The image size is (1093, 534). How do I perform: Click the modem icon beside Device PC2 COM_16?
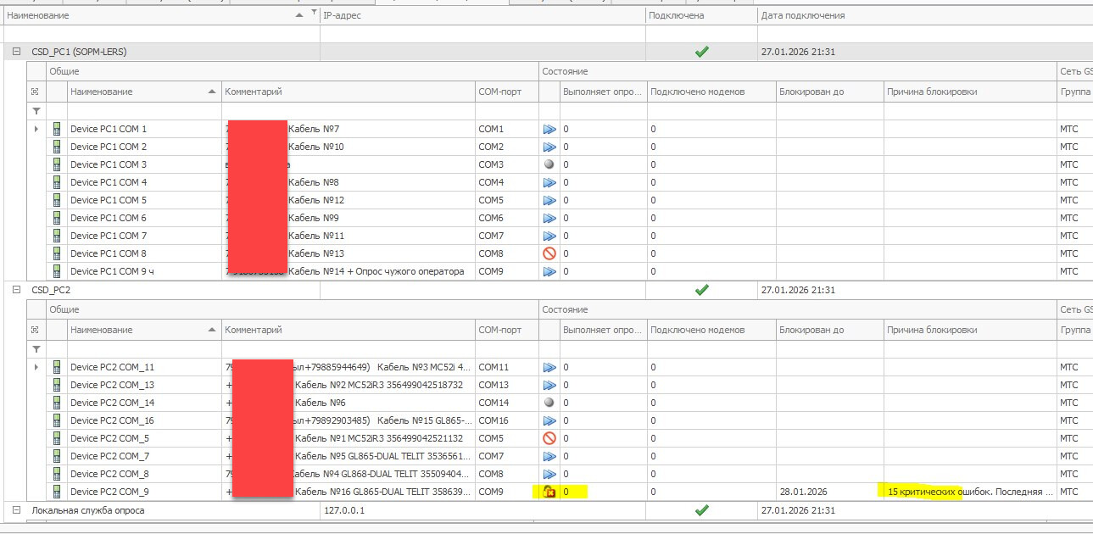click(x=57, y=420)
